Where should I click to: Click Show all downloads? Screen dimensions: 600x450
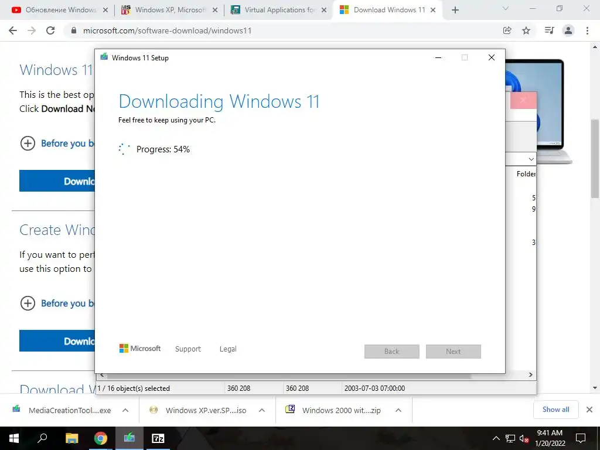click(555, 410)
